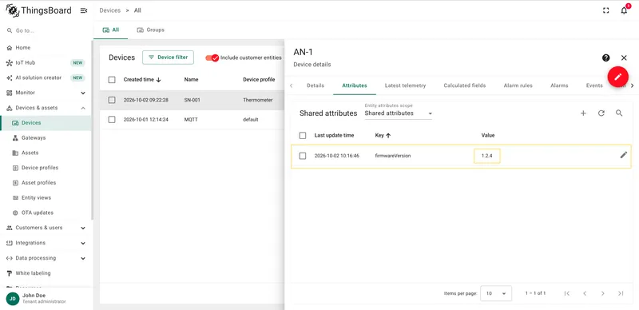Image resolution: width=639 pixels, height=310 pixels.
Task: Select all attributes header checkbox
Action: coord(303,135)
